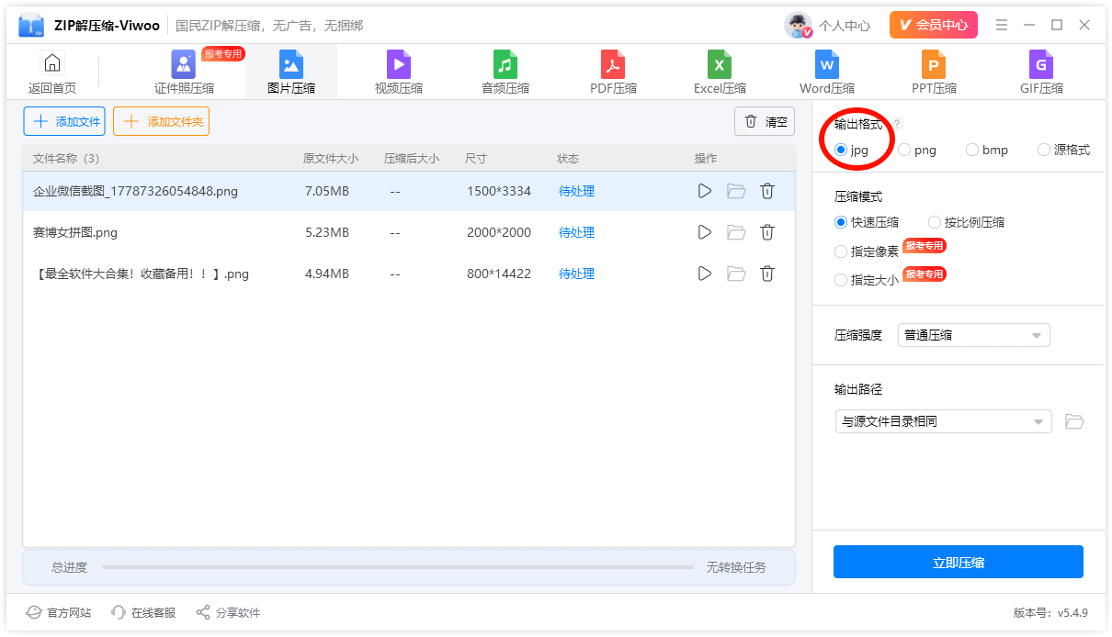Open the Excel压缩 icon
Viewport: 1112px width, 637px height.
(x=720, y=64)
